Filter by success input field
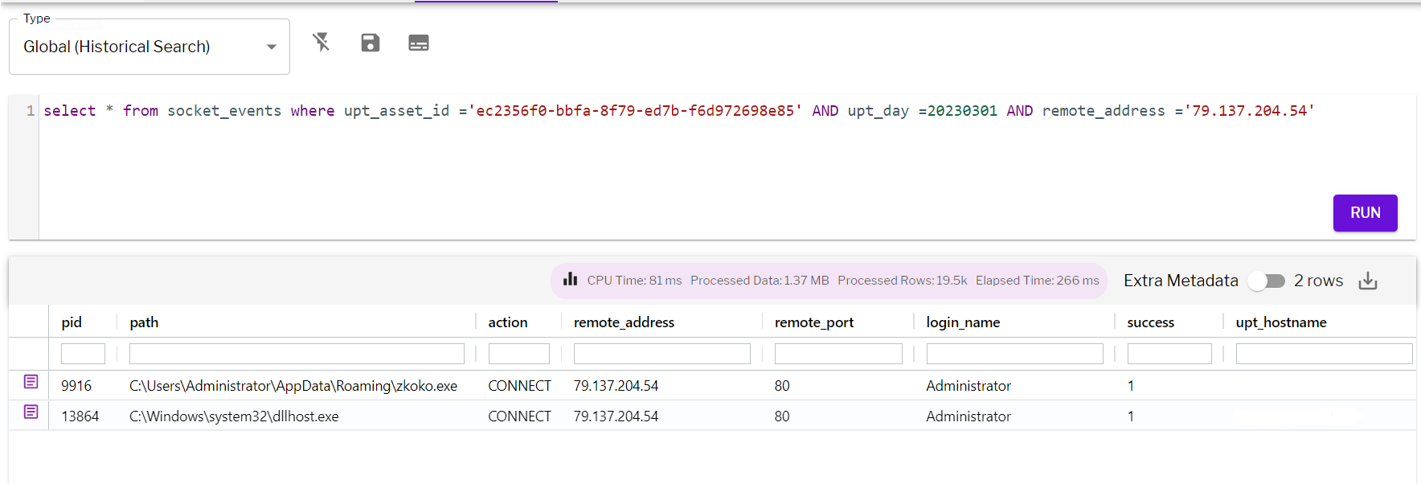The image size is (1421, 484). tap(1169, 354)
